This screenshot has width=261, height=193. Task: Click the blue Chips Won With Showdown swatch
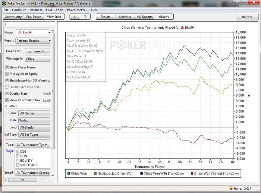click(141, 174)
